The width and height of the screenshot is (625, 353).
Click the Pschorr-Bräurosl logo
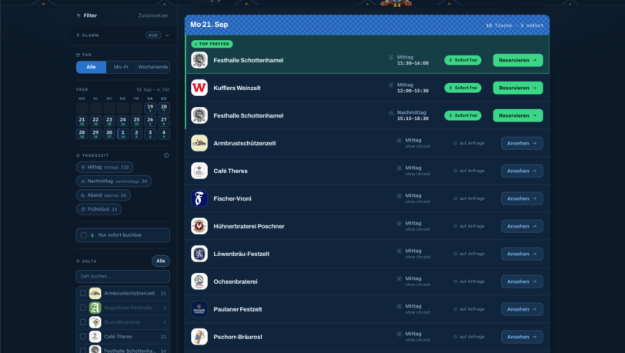click(199, 337)
